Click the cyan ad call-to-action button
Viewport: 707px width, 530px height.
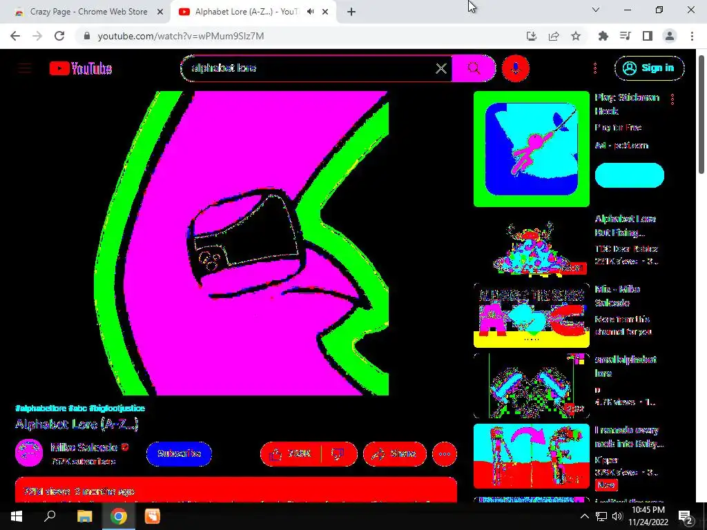pos(630,175)
